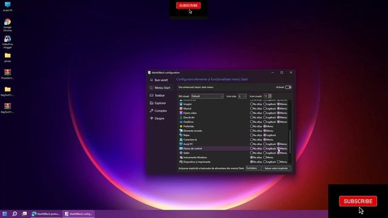This screenshot has width=388, height=218.
Task: Set Imagini to Nu afișa
Action: click(x=252, y=104)
